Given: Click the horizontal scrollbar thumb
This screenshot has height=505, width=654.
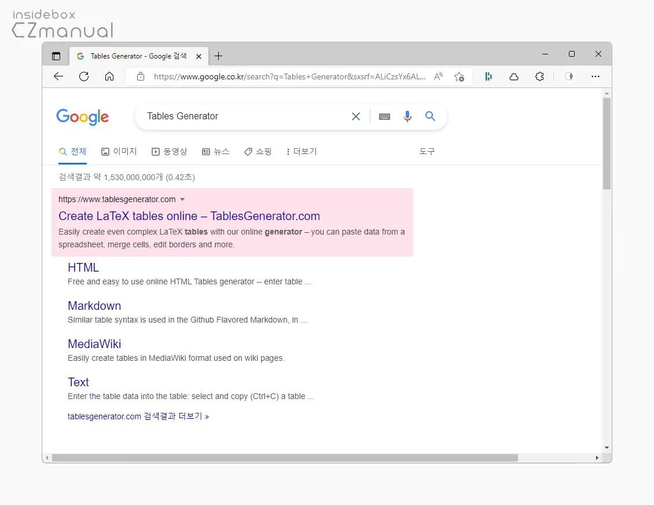Looking at the screenshot, I should 285,458.
